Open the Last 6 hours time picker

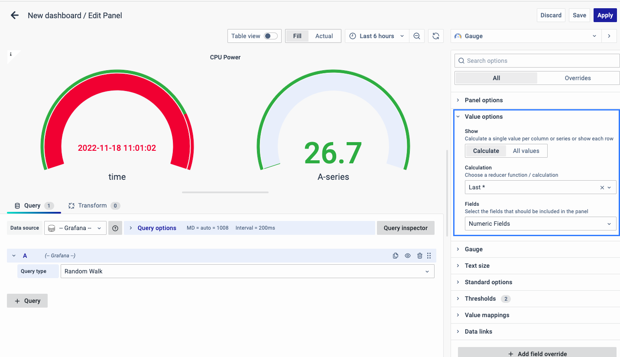pyautogui.click(x=377, y=36)
